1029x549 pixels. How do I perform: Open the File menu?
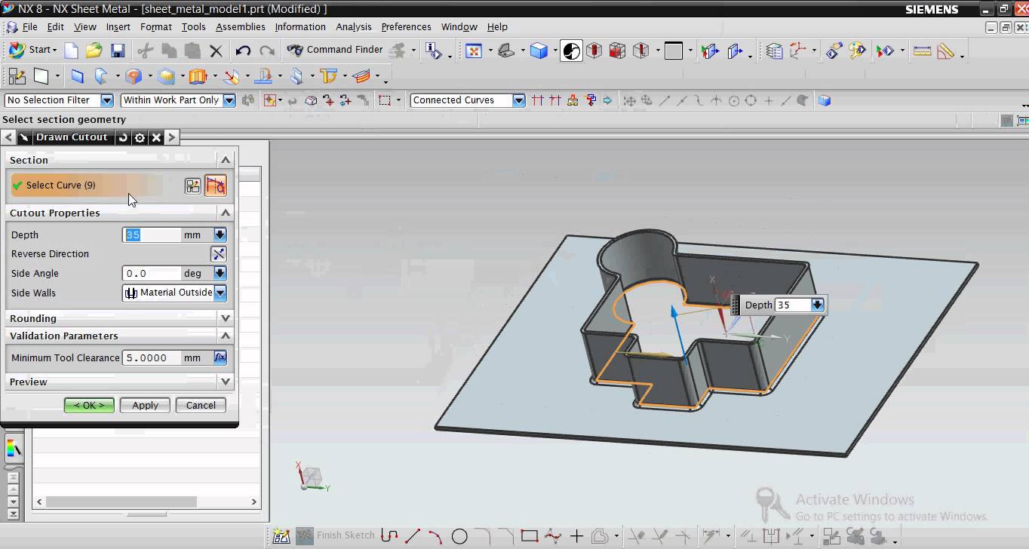(x=30, y=26)
